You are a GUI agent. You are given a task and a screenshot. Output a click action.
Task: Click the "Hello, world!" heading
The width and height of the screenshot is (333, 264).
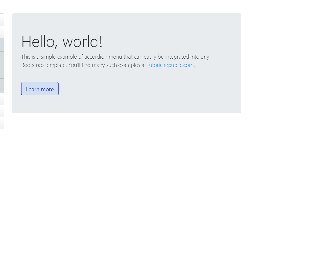coord(62,42)
